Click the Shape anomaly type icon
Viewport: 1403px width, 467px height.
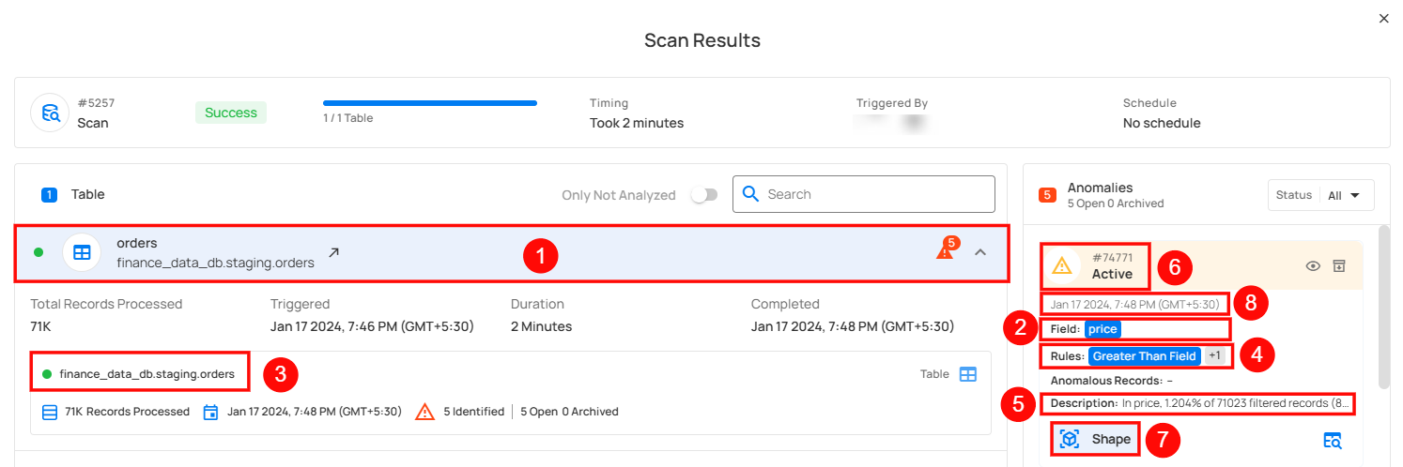(x=1069, y=439)
